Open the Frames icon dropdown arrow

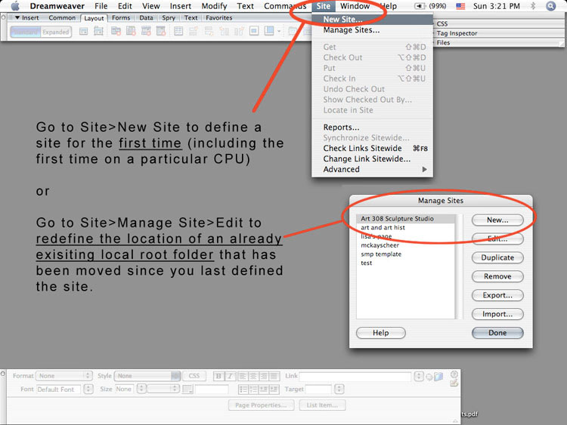pyautogui.click(x=279, y=32)
